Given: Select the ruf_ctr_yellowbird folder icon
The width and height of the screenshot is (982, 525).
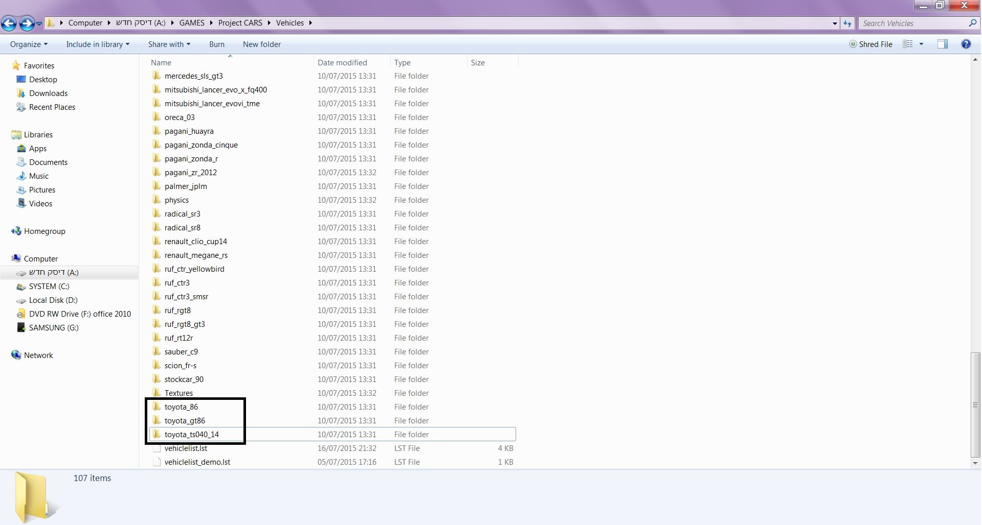Looking at the screenshot, I should pyautogui.click(x=157, y=269).
